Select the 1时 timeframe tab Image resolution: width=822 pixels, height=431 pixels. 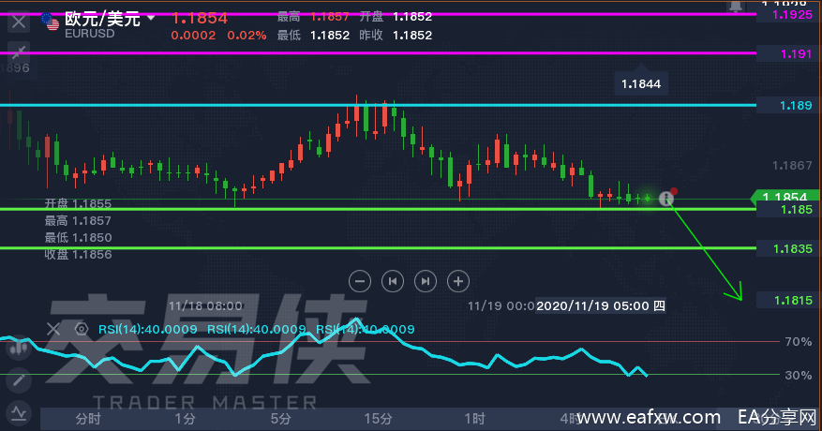(x=473, y=417)
